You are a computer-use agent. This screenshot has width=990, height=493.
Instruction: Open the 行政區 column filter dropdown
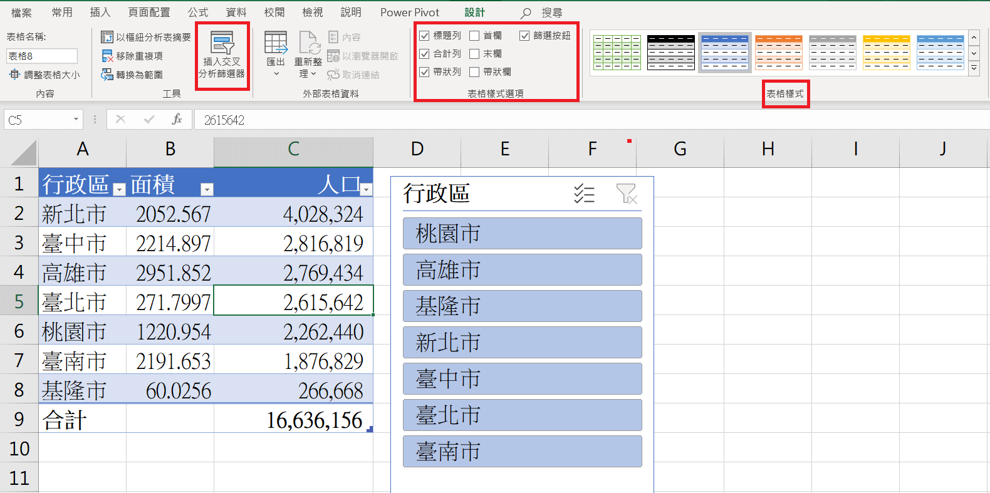119,189
